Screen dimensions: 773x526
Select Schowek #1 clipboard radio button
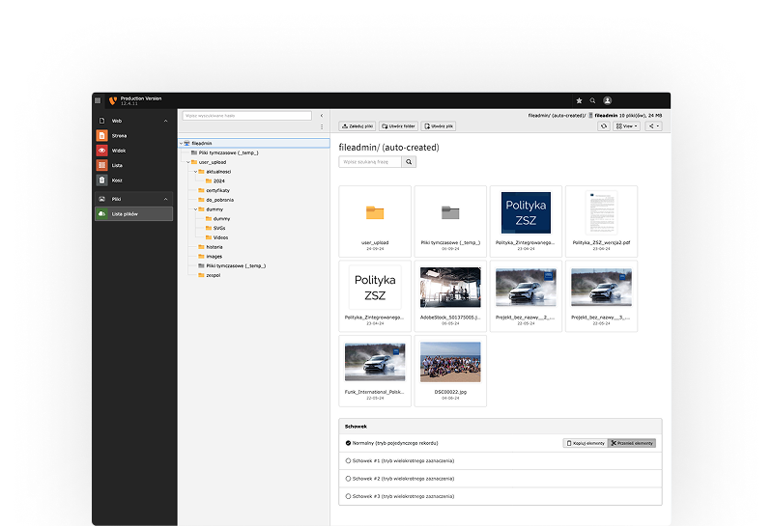coord(348,460)
